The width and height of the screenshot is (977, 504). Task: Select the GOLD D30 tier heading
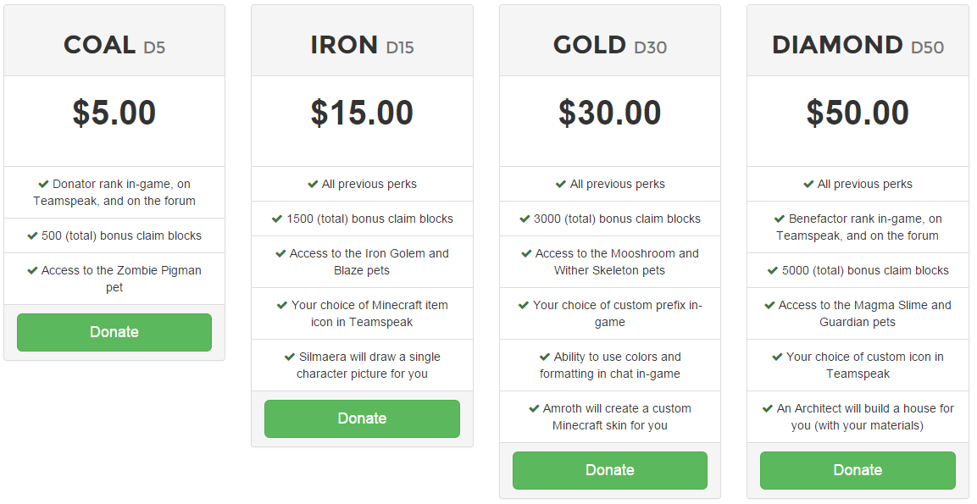(610, 45)
